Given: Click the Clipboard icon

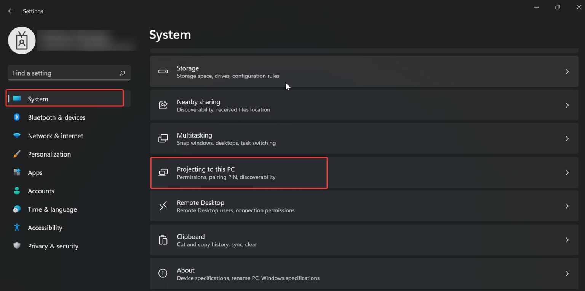Looking at the screenshot, I should coord(163,240).
